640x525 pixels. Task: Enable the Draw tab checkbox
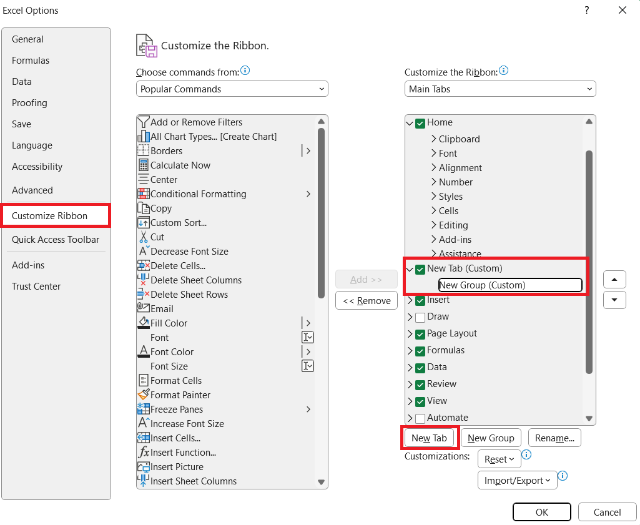[420, 317]
